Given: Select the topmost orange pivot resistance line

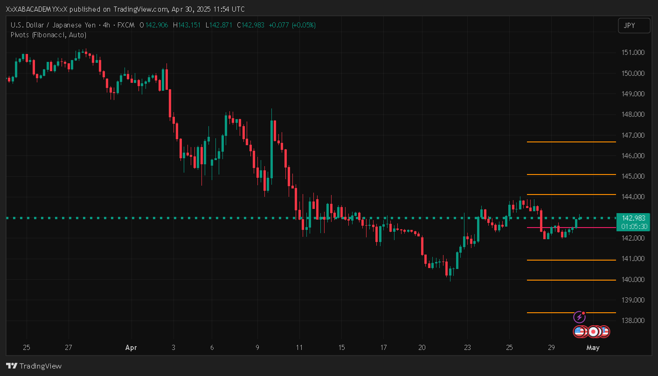Looking at the screenshot, I should 571,142.
